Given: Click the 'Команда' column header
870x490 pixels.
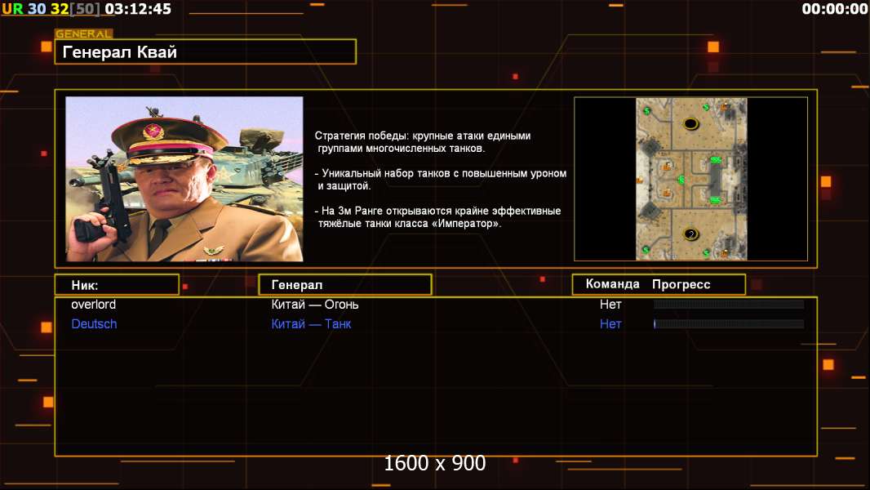Looking at the screenshot, I should click(613, 284).
